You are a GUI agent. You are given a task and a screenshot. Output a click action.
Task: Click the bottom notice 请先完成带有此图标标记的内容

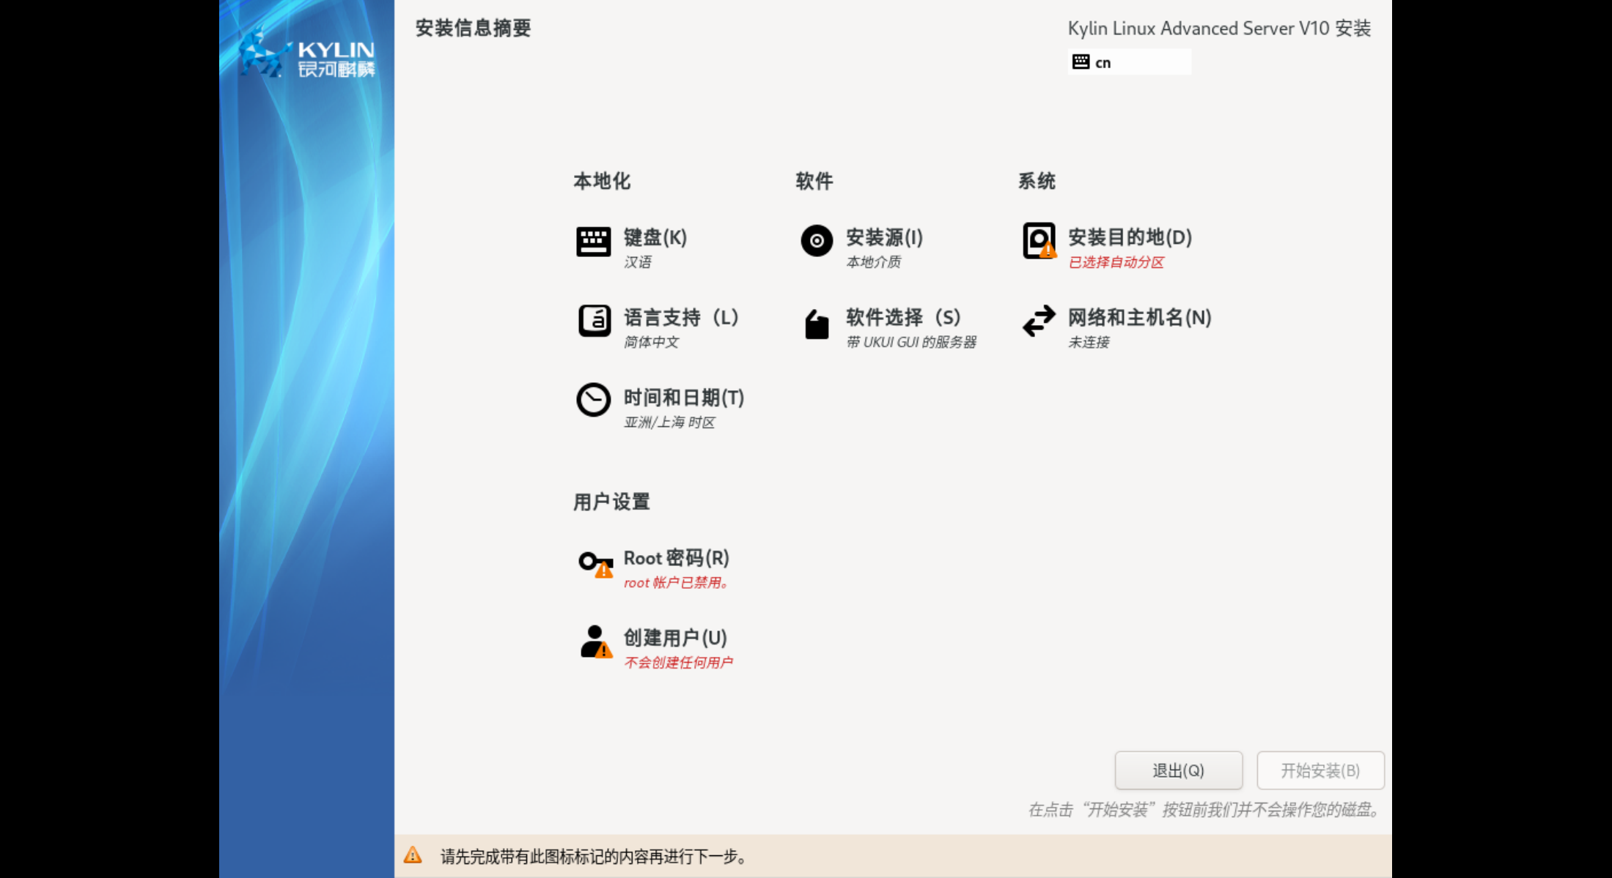[595, 856]
